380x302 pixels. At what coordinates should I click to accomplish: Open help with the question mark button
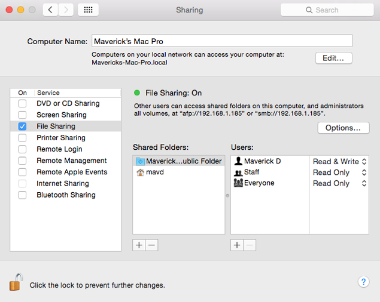tap(363, 282)
